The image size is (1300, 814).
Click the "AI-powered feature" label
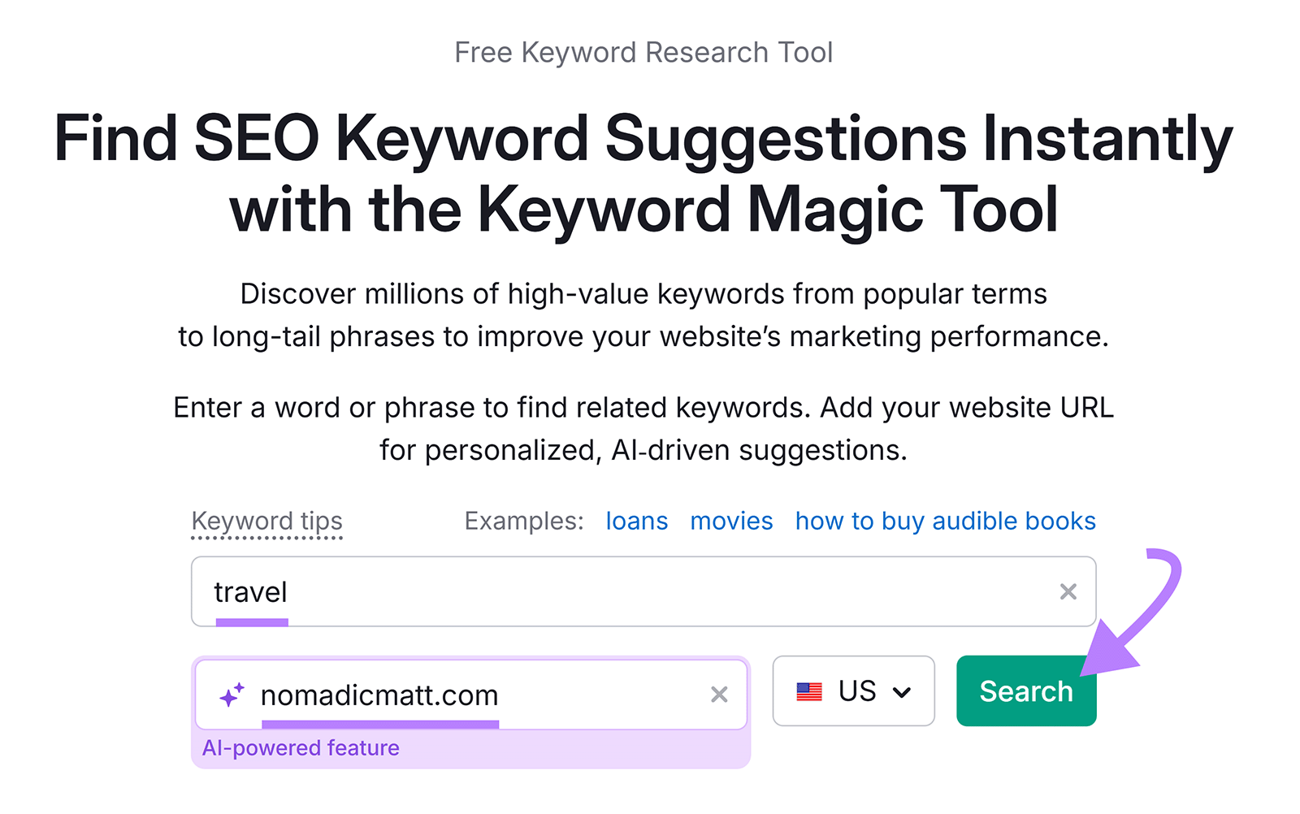click(301, 747)
